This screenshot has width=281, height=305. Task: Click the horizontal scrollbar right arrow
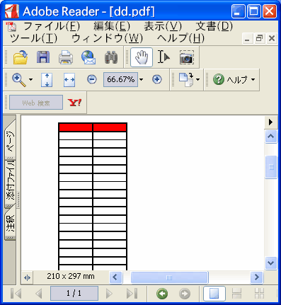pos(256,277)
